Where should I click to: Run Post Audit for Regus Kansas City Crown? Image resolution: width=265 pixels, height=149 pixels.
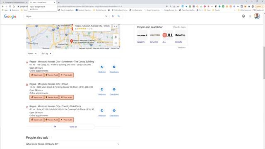click(x=66, y=97)
